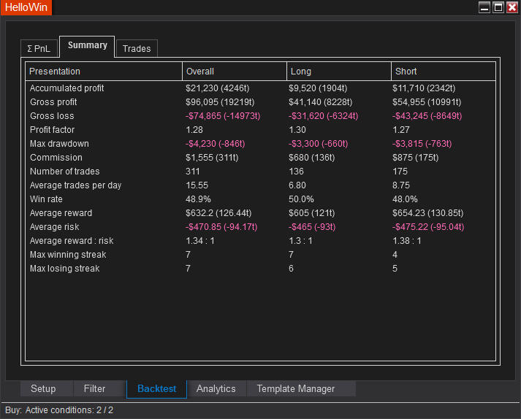
Task: Open the Analytics tab
Action: click(216, 389)
